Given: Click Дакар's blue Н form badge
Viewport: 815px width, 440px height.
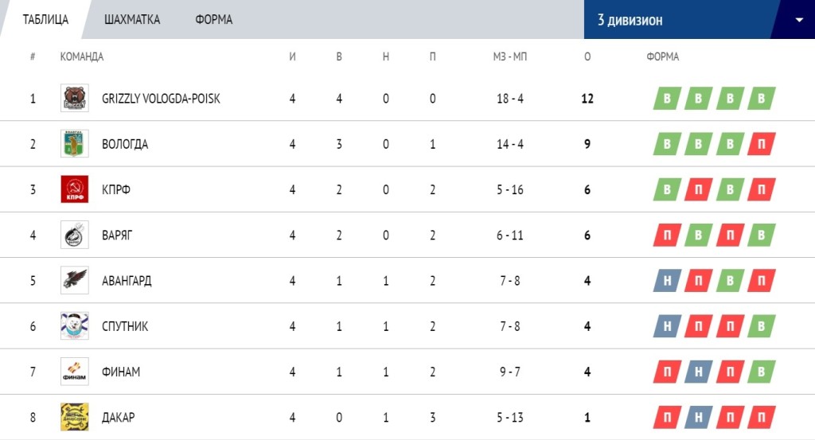Looking at the screenshot, I should tap(699, 417).
